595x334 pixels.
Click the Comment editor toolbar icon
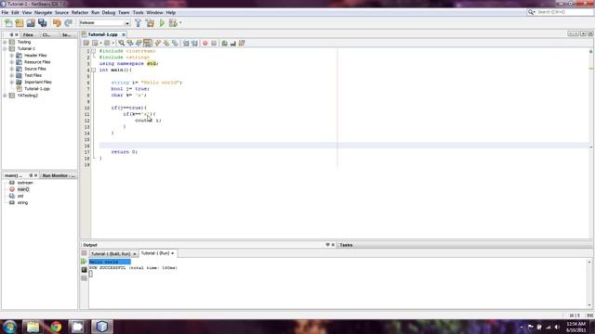coord(225,44)
